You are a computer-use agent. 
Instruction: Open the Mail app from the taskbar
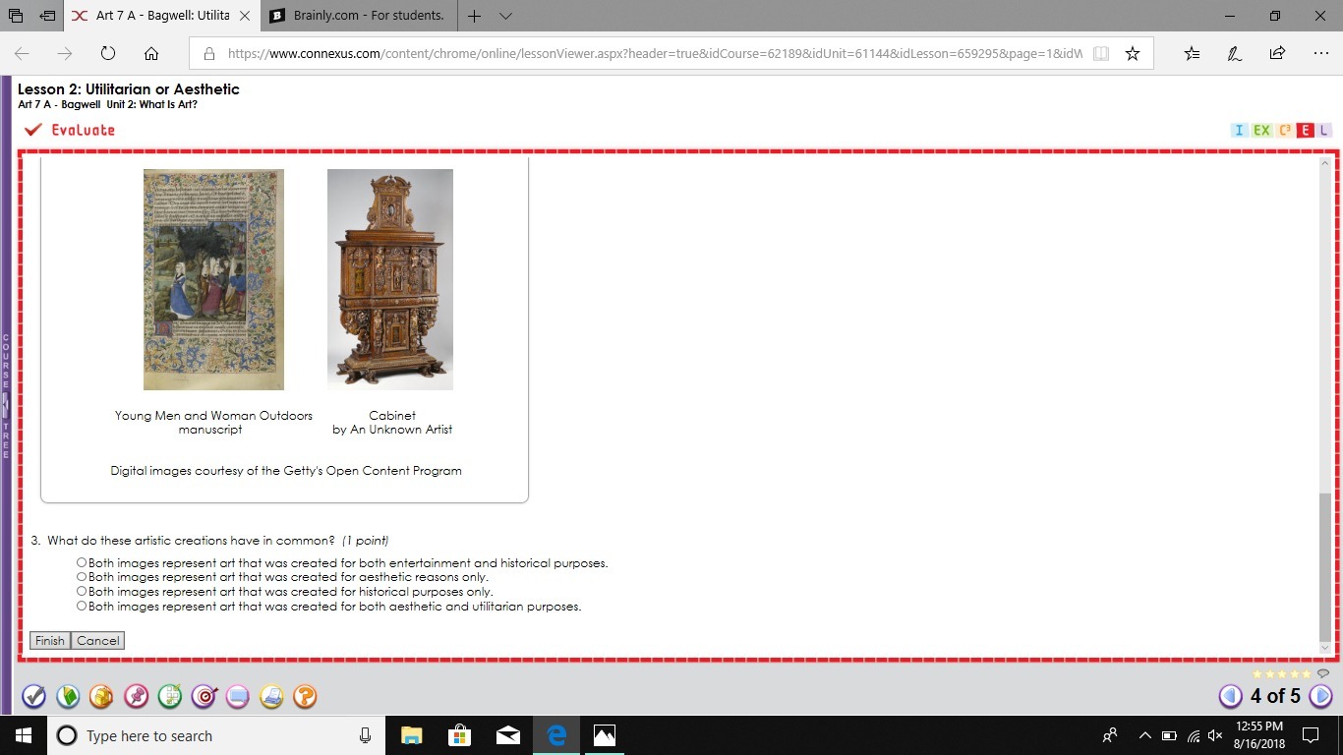pyautogui.click(x=508, y=735)
